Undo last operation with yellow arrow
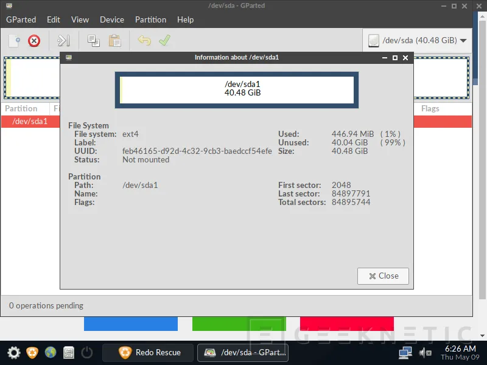The width and height of the screenshot is (487, 365). tap(144, 41)
